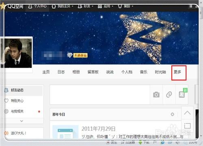Click the friends icon beside 好友动态
Screen dimensions: 203x146
click(x=6, y=90)
